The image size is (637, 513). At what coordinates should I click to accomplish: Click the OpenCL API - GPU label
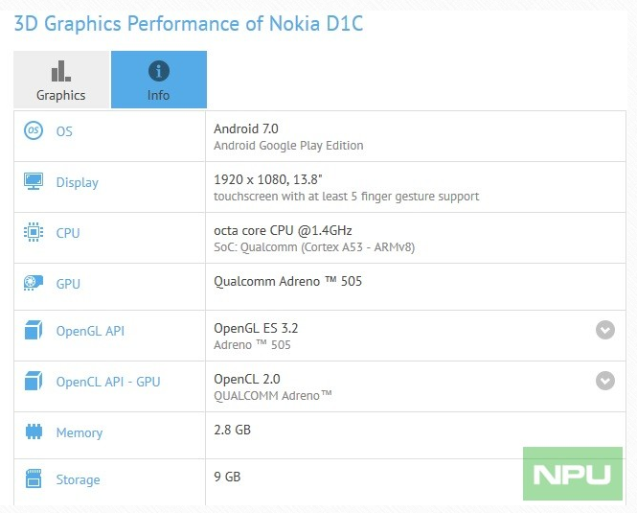108,382
